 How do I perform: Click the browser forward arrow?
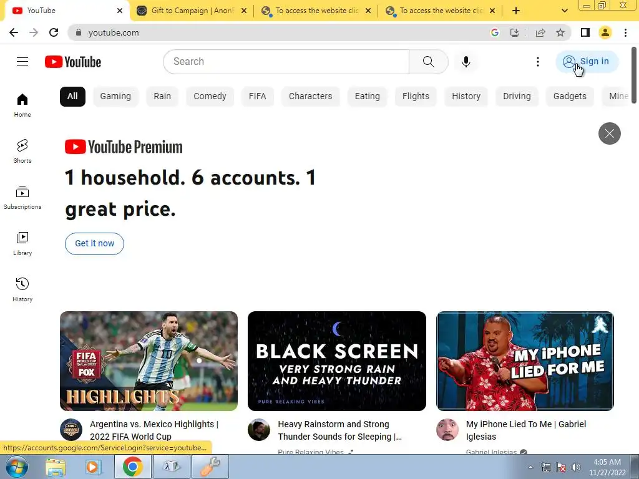(34, 32)
